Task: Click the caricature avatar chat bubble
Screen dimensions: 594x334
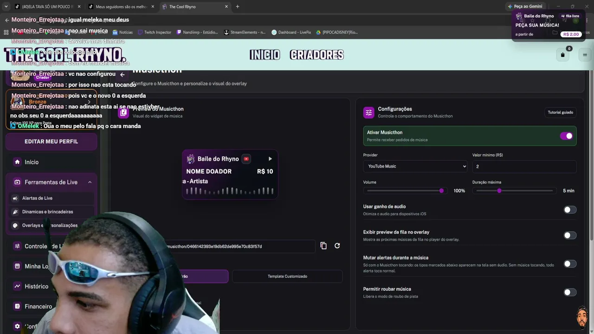Action: click(x=582, y=317)
